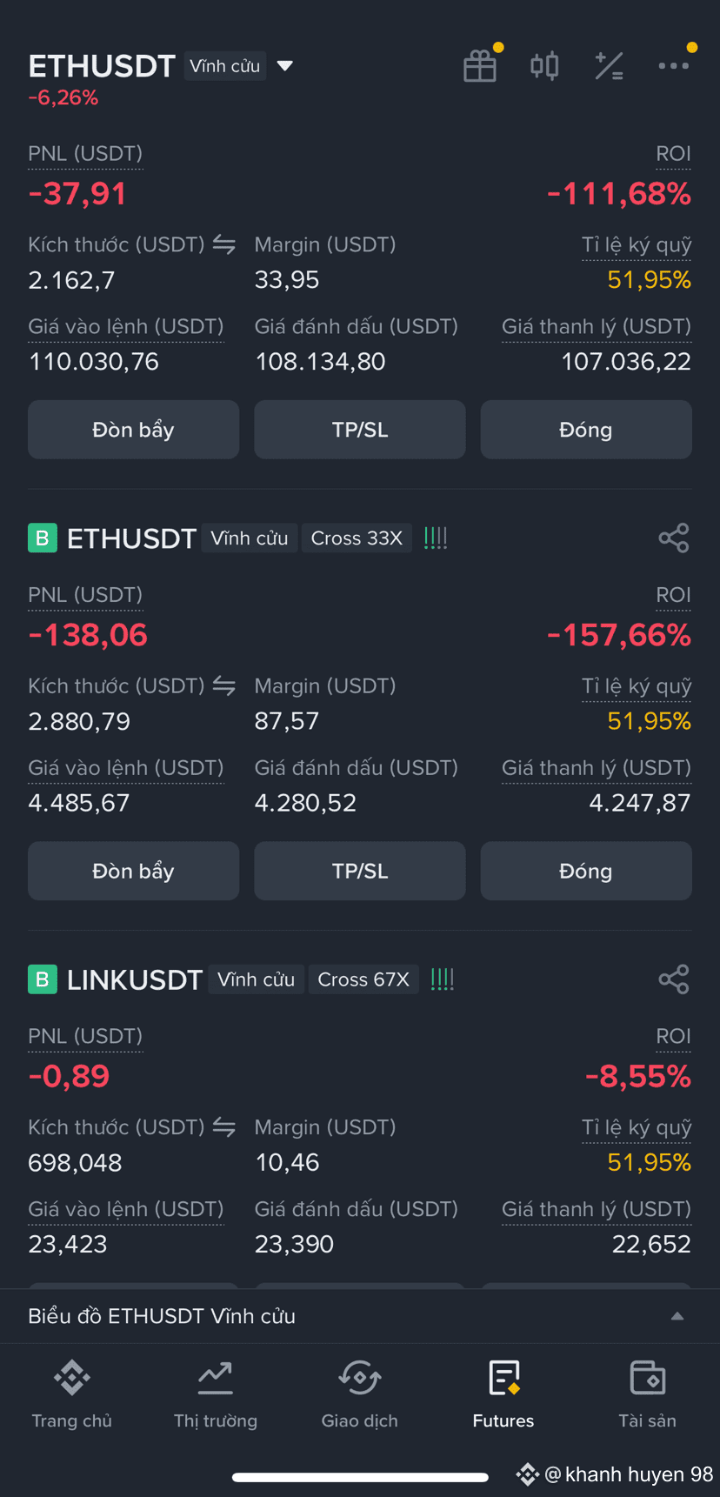Tap the Trang chủ home icon
Screen dimensions: 720x1497
click(72, 1377)
